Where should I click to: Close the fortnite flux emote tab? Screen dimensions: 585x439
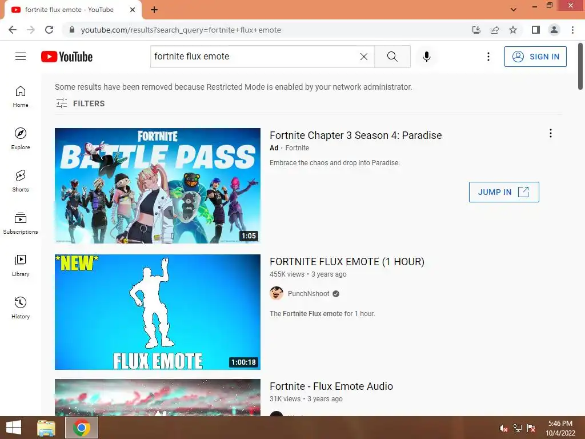133,10
